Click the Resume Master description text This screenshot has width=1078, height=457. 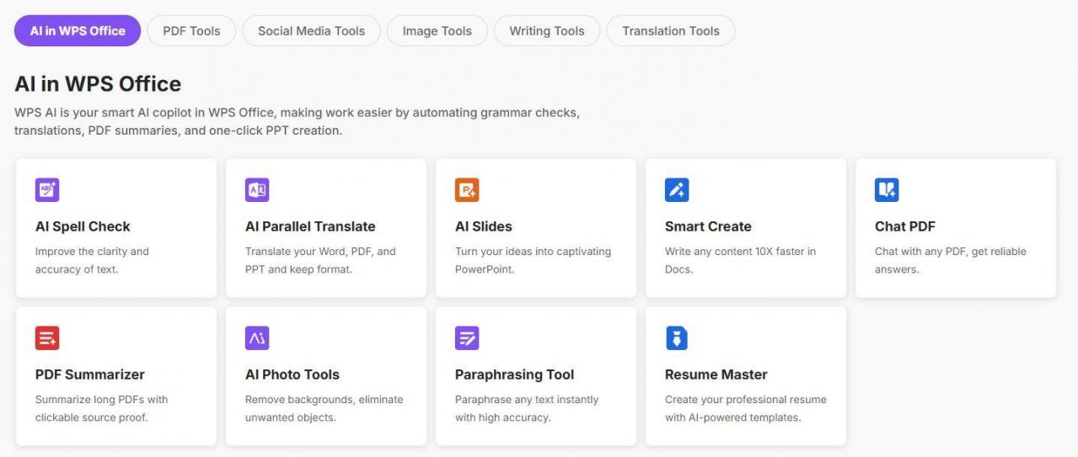pos(745,408)
